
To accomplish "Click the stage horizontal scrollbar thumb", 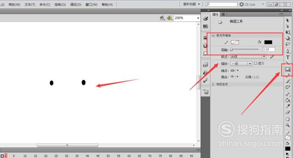I will (x=67, y=145).
